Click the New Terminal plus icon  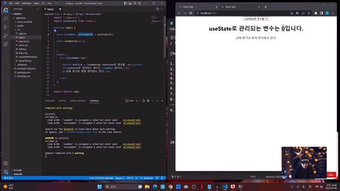tap(137, 101)
